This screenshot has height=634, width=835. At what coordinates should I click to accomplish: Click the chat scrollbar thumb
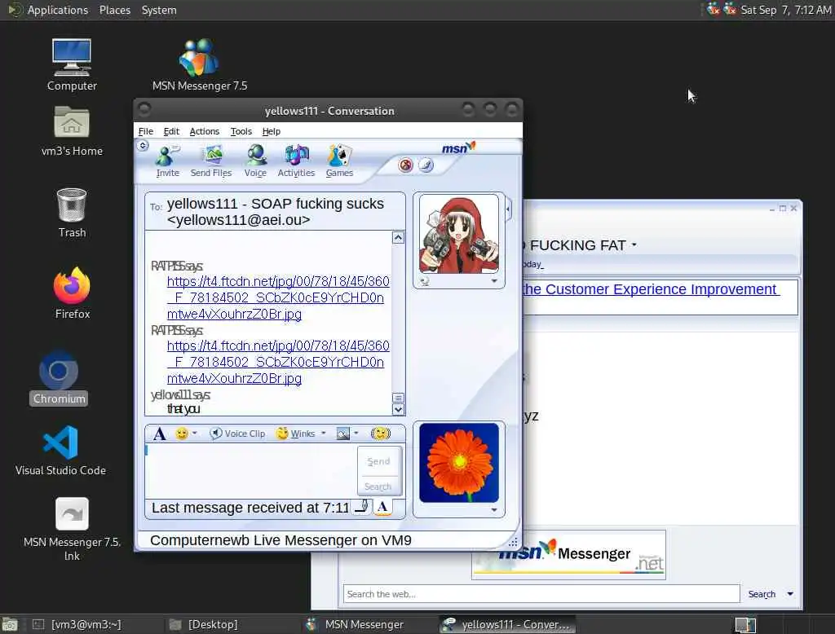coord(398,398)
